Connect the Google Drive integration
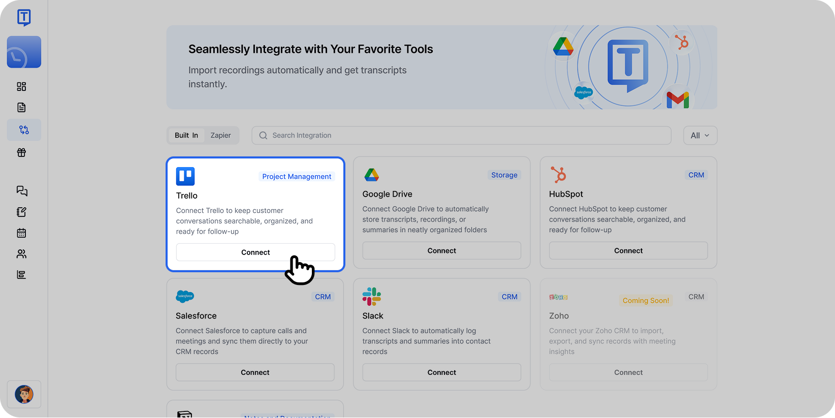 click(x=442, y=251)
